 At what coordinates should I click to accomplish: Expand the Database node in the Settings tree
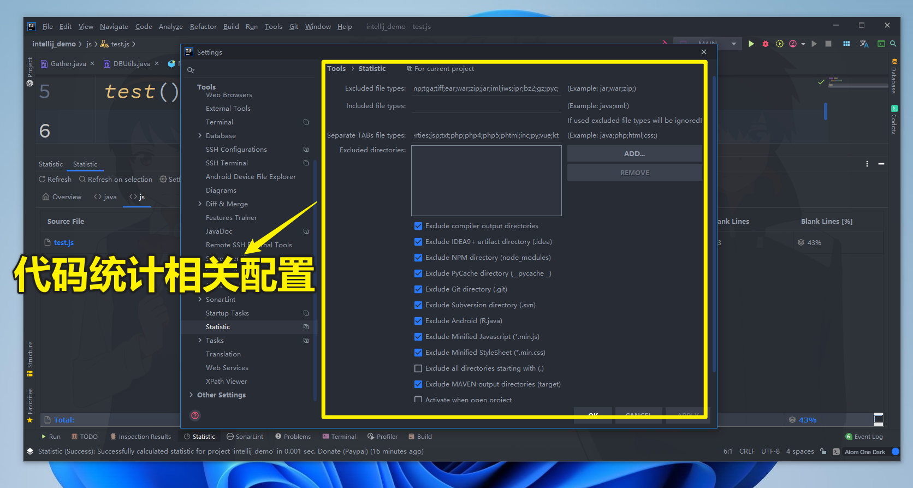click(x=200, y=136)
